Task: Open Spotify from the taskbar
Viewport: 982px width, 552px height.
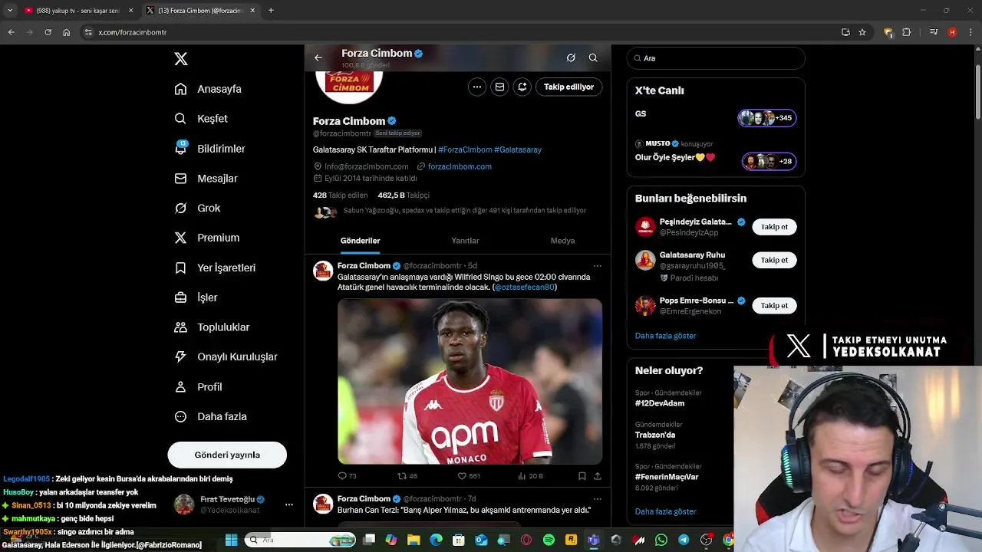Action: [549, 540]
